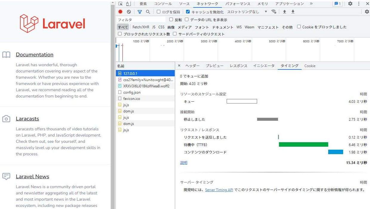The image size is (370, 209).
Task: Click the document icon of the 127.0.0.1 request
Action: click(120, 73)
